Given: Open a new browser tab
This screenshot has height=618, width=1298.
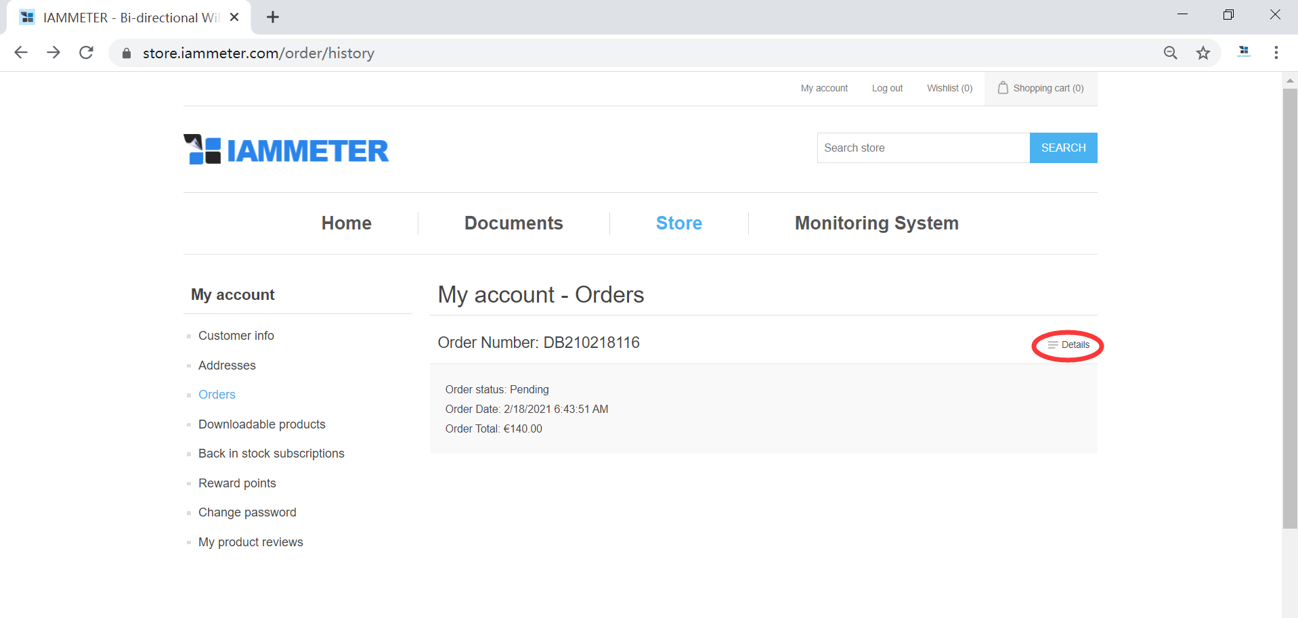Looking at the screenshot, I should pos(272,17).
